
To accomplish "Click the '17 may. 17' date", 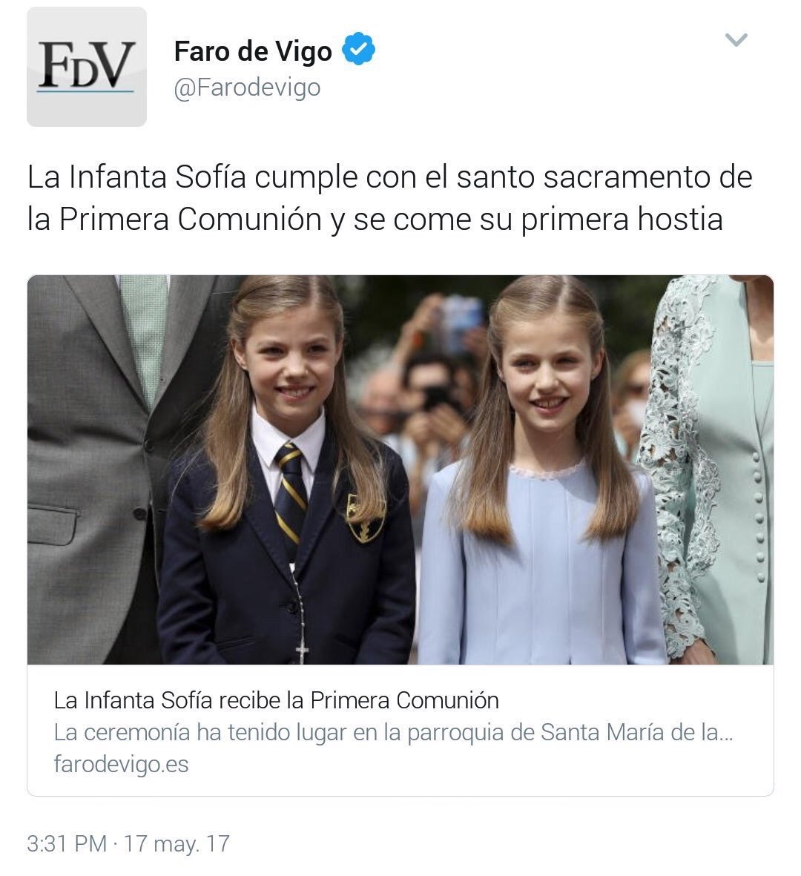I will click(x=177, y=843).
